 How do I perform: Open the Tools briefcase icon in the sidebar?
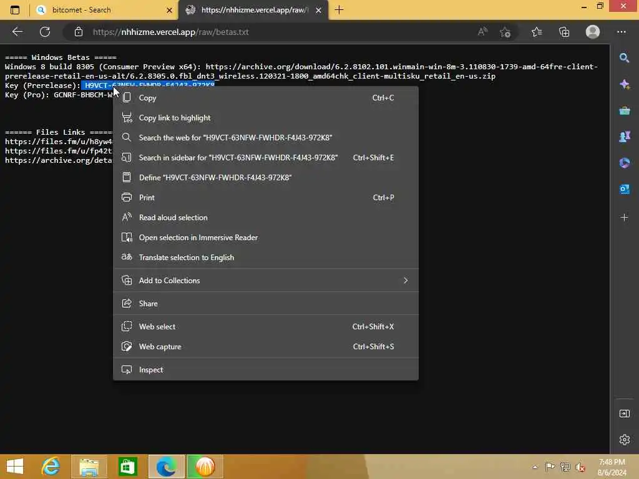tap(624, 110)
